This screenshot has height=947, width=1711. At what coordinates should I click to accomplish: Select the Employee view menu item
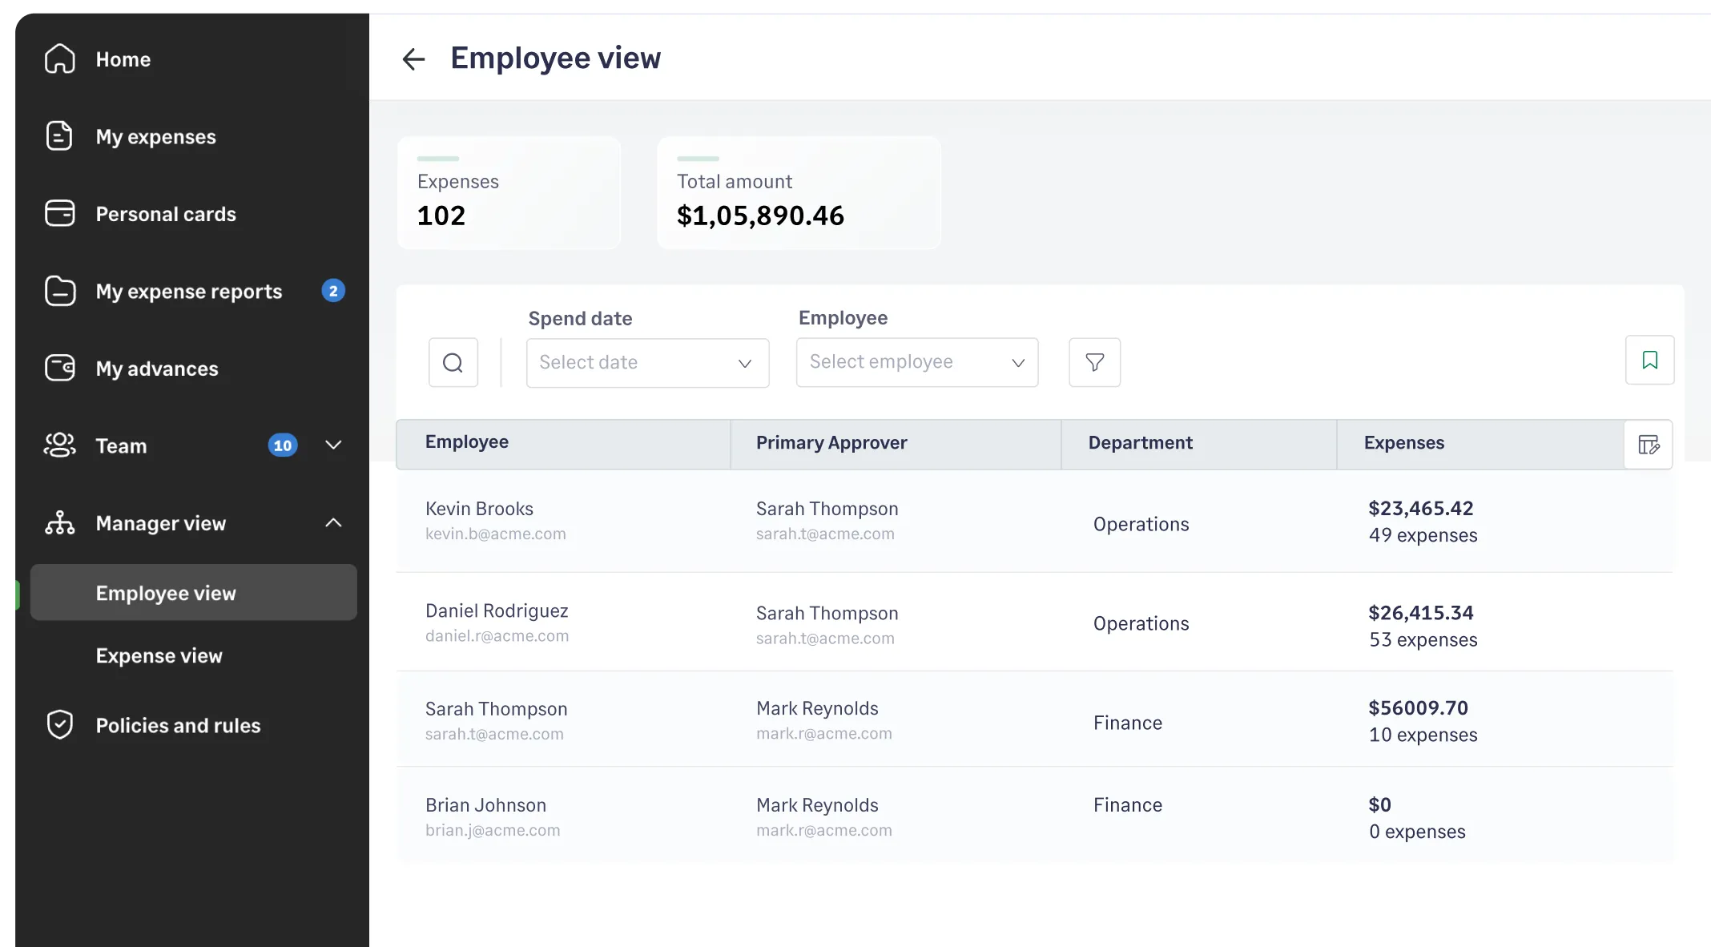(x=166, y=593)
